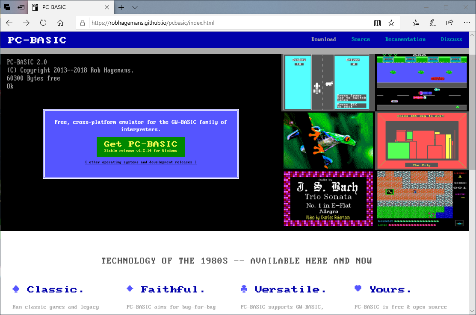The image size is (476, 315).
Task: Open the Download navigation link
Action: (x=324, y=39)
